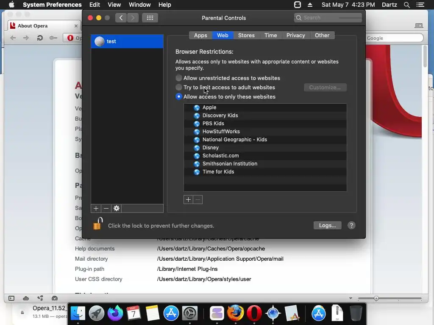Image resolution: width=434 pixels, height=325 pixels.
Task: Switch to the Apps tab
Action: pos(200,36)
